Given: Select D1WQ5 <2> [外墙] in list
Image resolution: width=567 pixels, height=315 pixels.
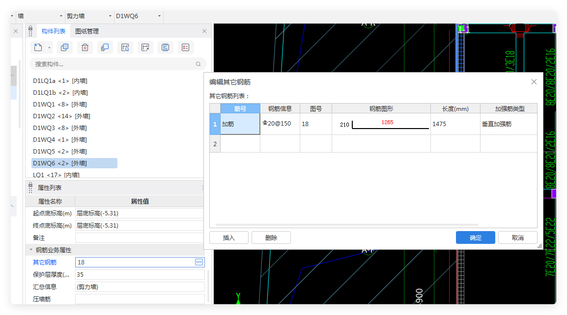Looking at the screenshot, I should click(59, 151).
